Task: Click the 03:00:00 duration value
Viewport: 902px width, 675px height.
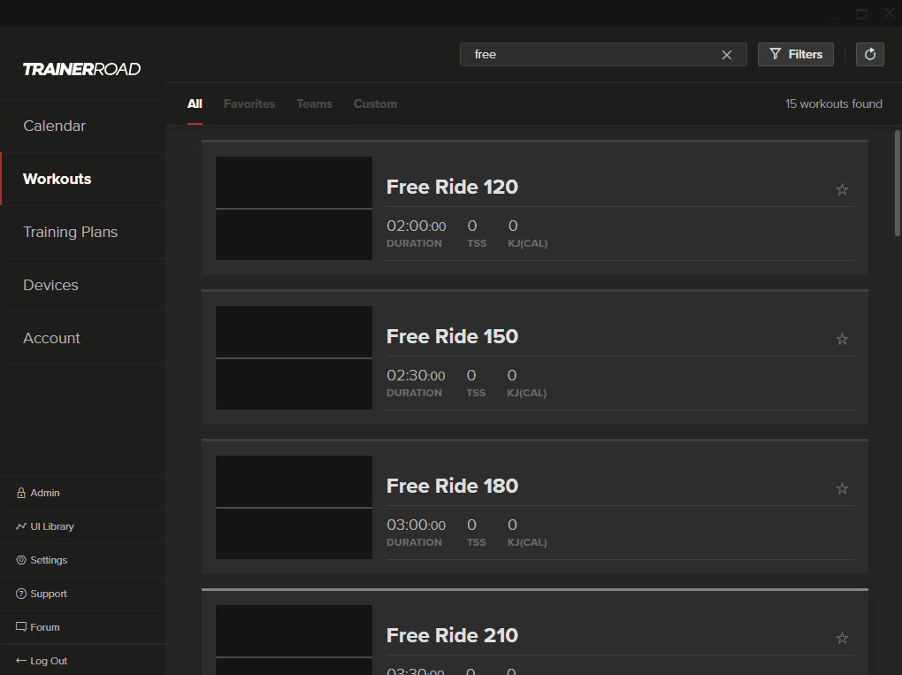Action: coord(416,525)
